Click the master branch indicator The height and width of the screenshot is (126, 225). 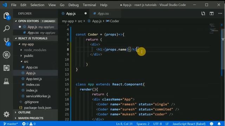point(11,124)
